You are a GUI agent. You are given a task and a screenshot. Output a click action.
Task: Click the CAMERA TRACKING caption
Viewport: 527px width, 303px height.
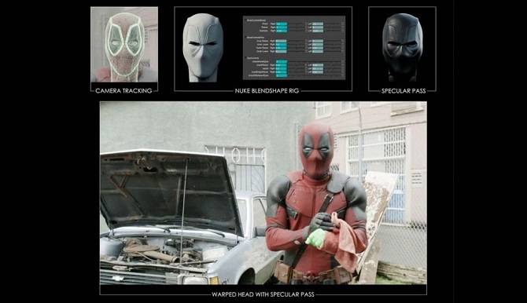pos(123,90)
